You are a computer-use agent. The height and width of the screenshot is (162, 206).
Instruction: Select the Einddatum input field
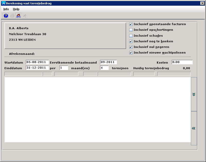37,68
